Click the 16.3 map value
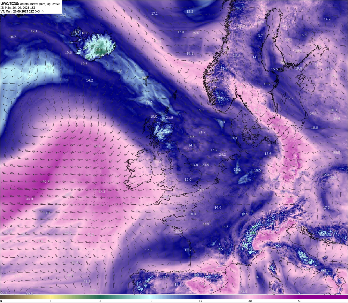The height and width of the screenshot is (303, 348). click(x=303, y=35)
